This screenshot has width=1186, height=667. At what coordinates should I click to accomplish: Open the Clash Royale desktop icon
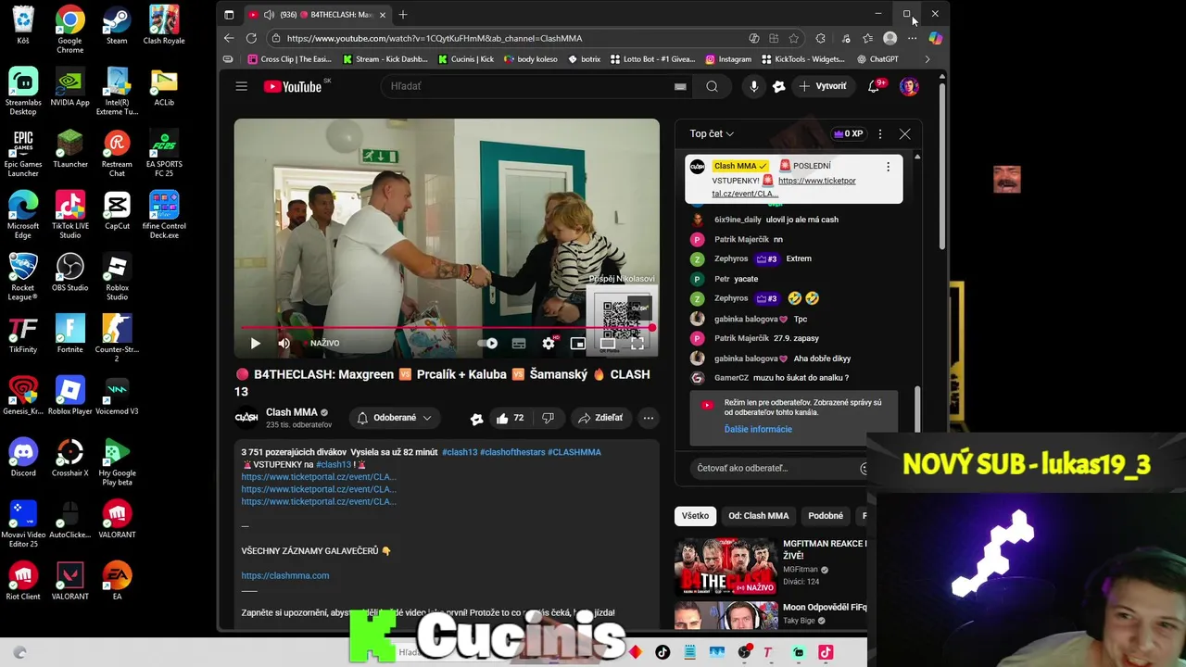click(164, 26)
